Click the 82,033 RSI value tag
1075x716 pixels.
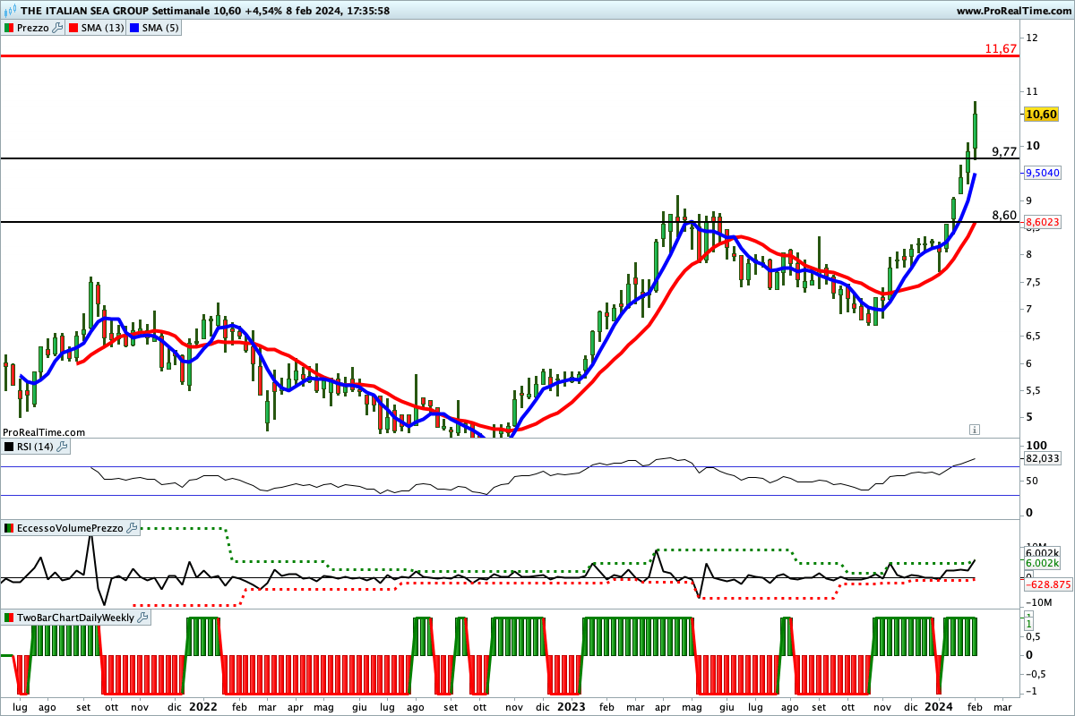tap(1041, 458)
